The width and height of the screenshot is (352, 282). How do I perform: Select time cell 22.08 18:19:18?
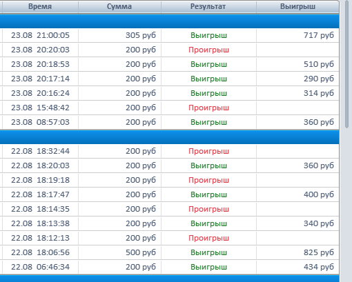coord(40,180)
